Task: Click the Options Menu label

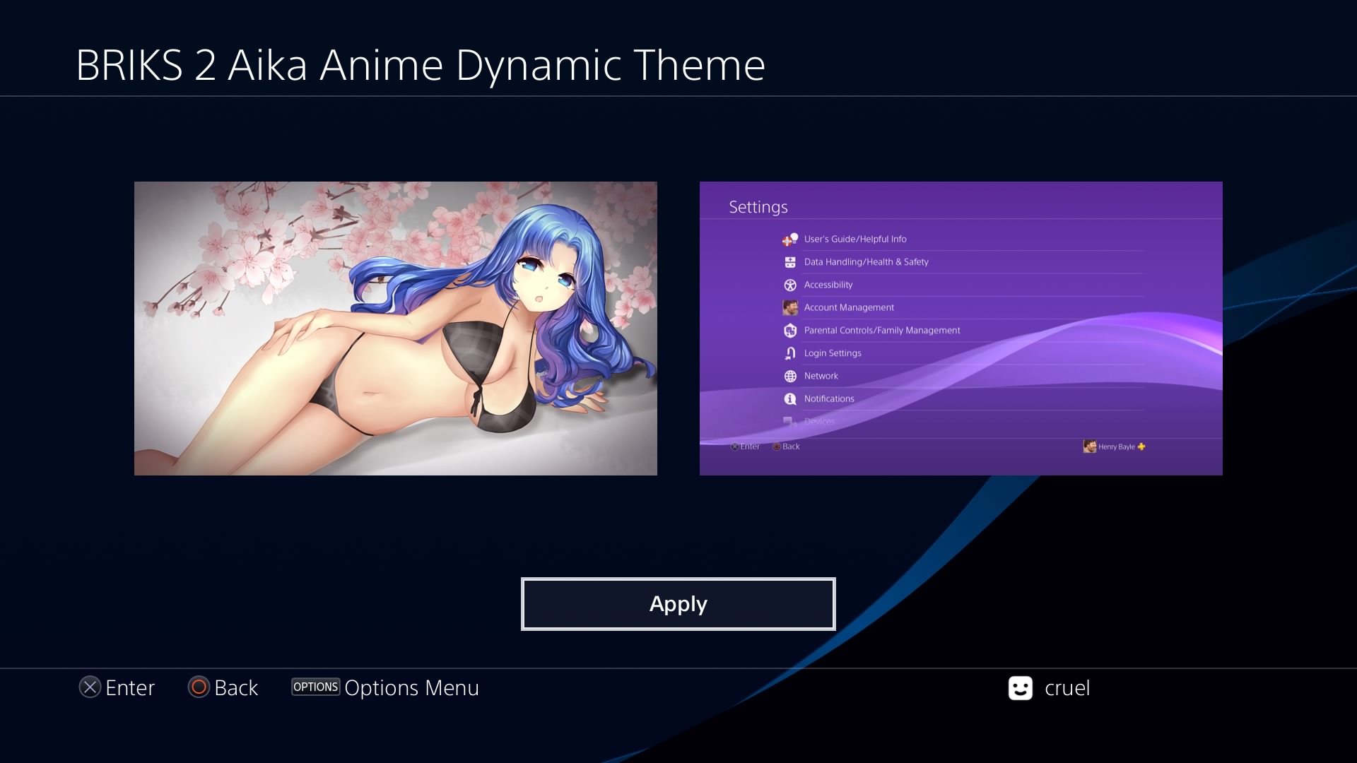Action: (411, 687)
